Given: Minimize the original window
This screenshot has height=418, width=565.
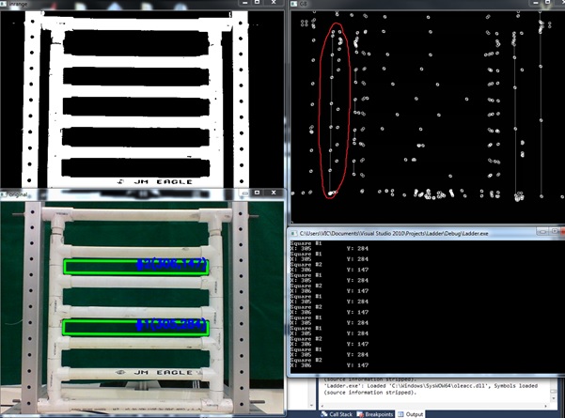Looking at the screenshot, I should coord(245,193).
